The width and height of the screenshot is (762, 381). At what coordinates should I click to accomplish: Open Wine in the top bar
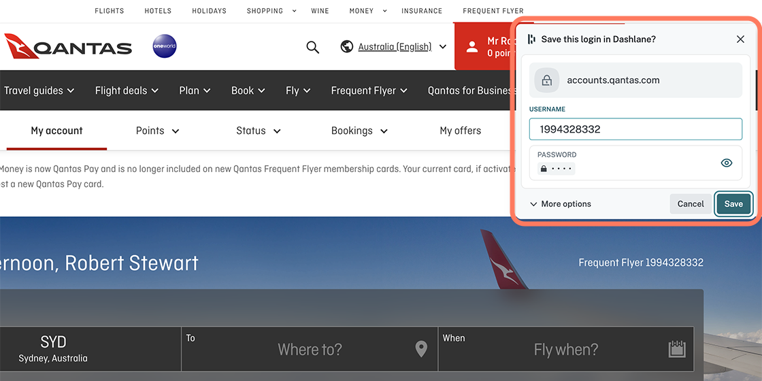(x=320, y=11)
